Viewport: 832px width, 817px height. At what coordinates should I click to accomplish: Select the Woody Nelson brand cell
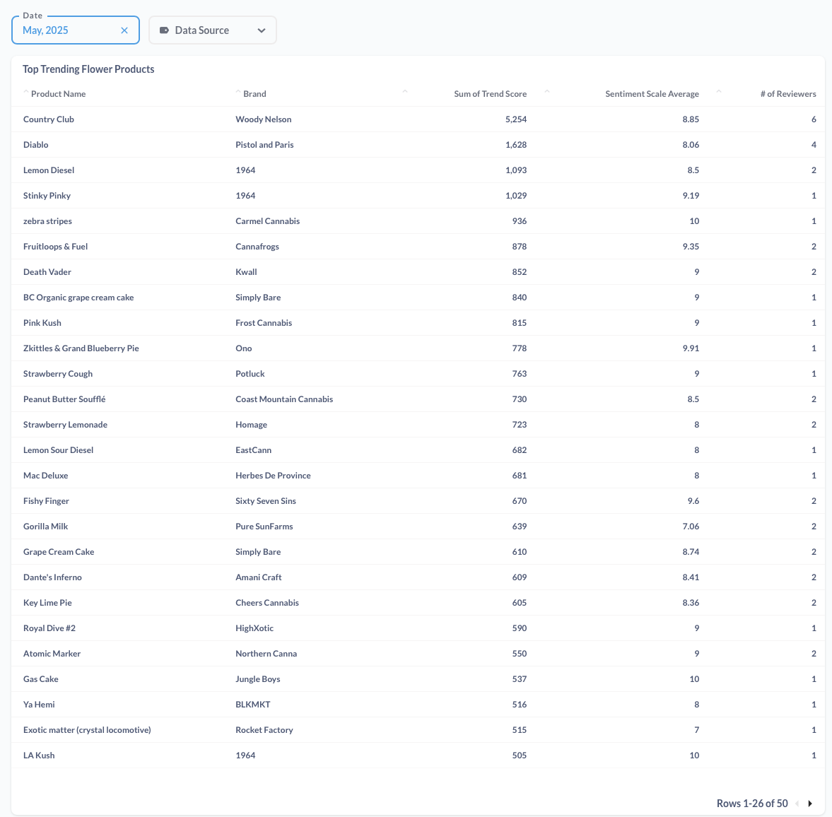tap(263, 119)
